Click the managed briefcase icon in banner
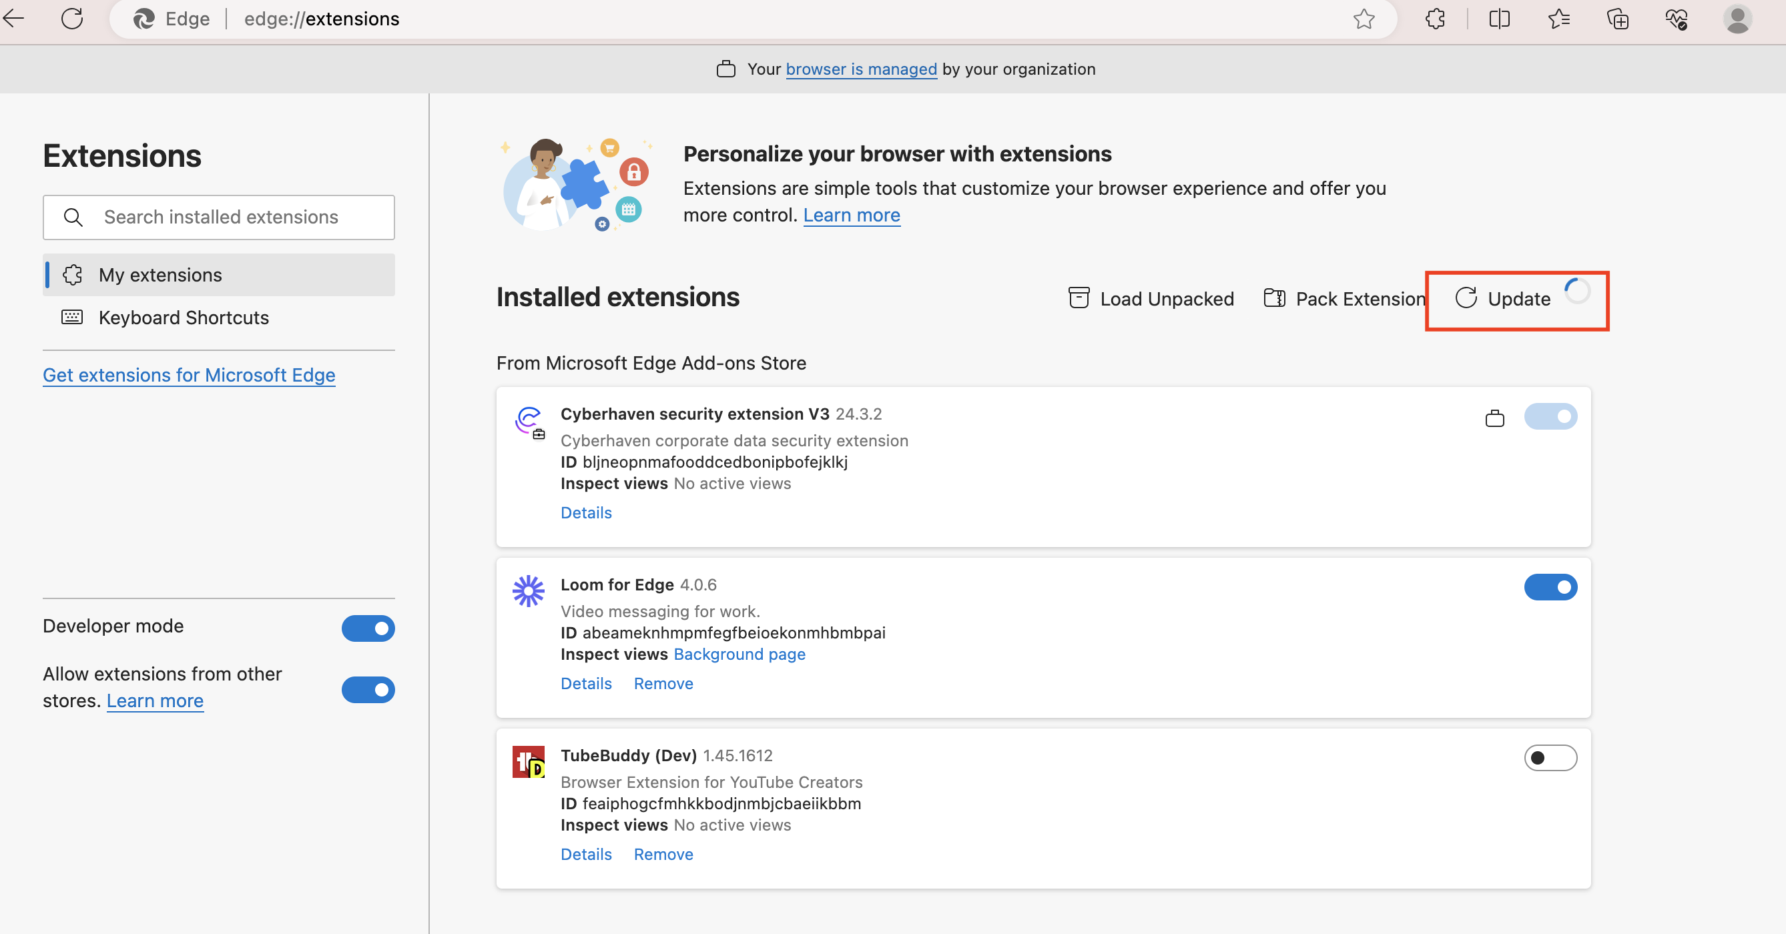1786x934 pixels. pos(726,69)
